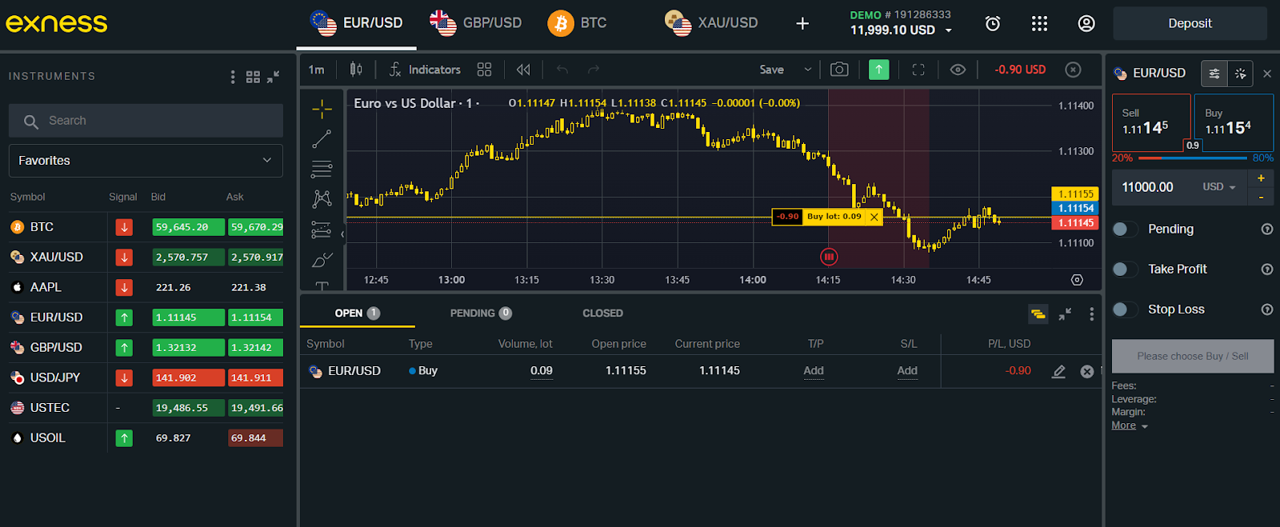This screenshot has width=1280, height=527.
Task: Open the candlestick chart style icon
Action: pos(356,70)
